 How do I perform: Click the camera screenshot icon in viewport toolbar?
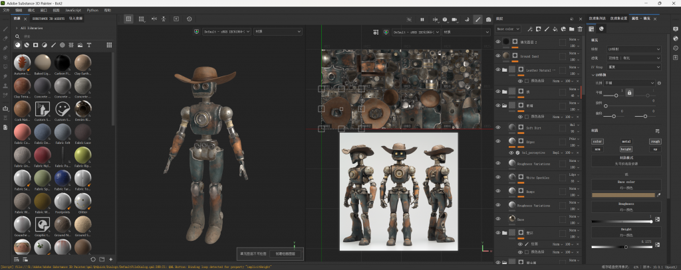(489, 19)
